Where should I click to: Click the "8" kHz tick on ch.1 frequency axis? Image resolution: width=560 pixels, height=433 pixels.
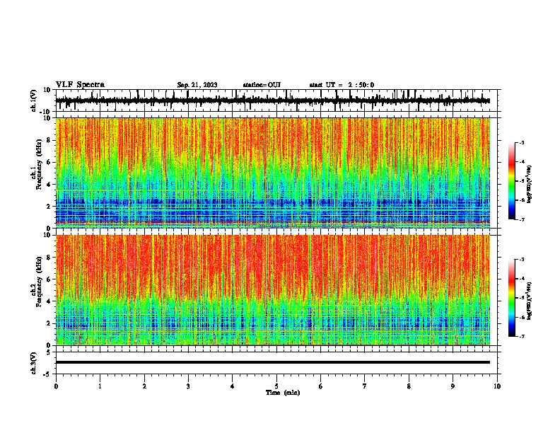pyautogui.click(x=49, y=140)
